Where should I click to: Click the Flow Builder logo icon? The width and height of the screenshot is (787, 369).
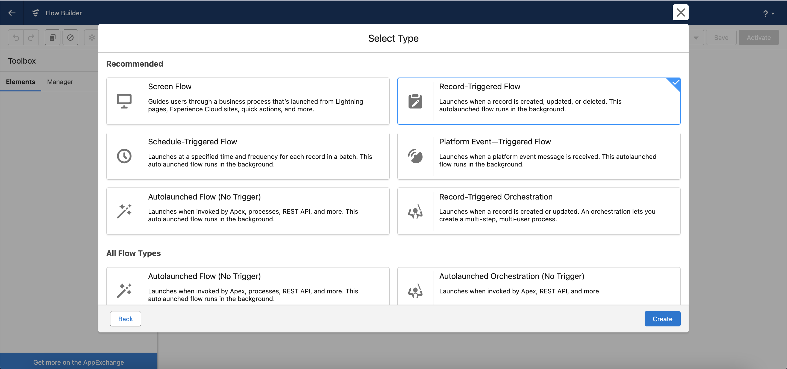[36, 13]
